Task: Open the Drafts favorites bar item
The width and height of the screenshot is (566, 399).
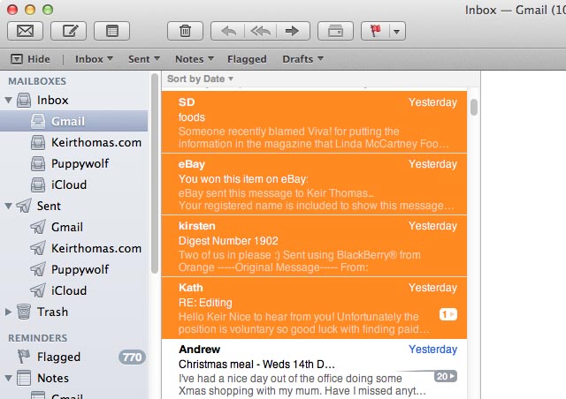Action: click(x=302, y=59)
